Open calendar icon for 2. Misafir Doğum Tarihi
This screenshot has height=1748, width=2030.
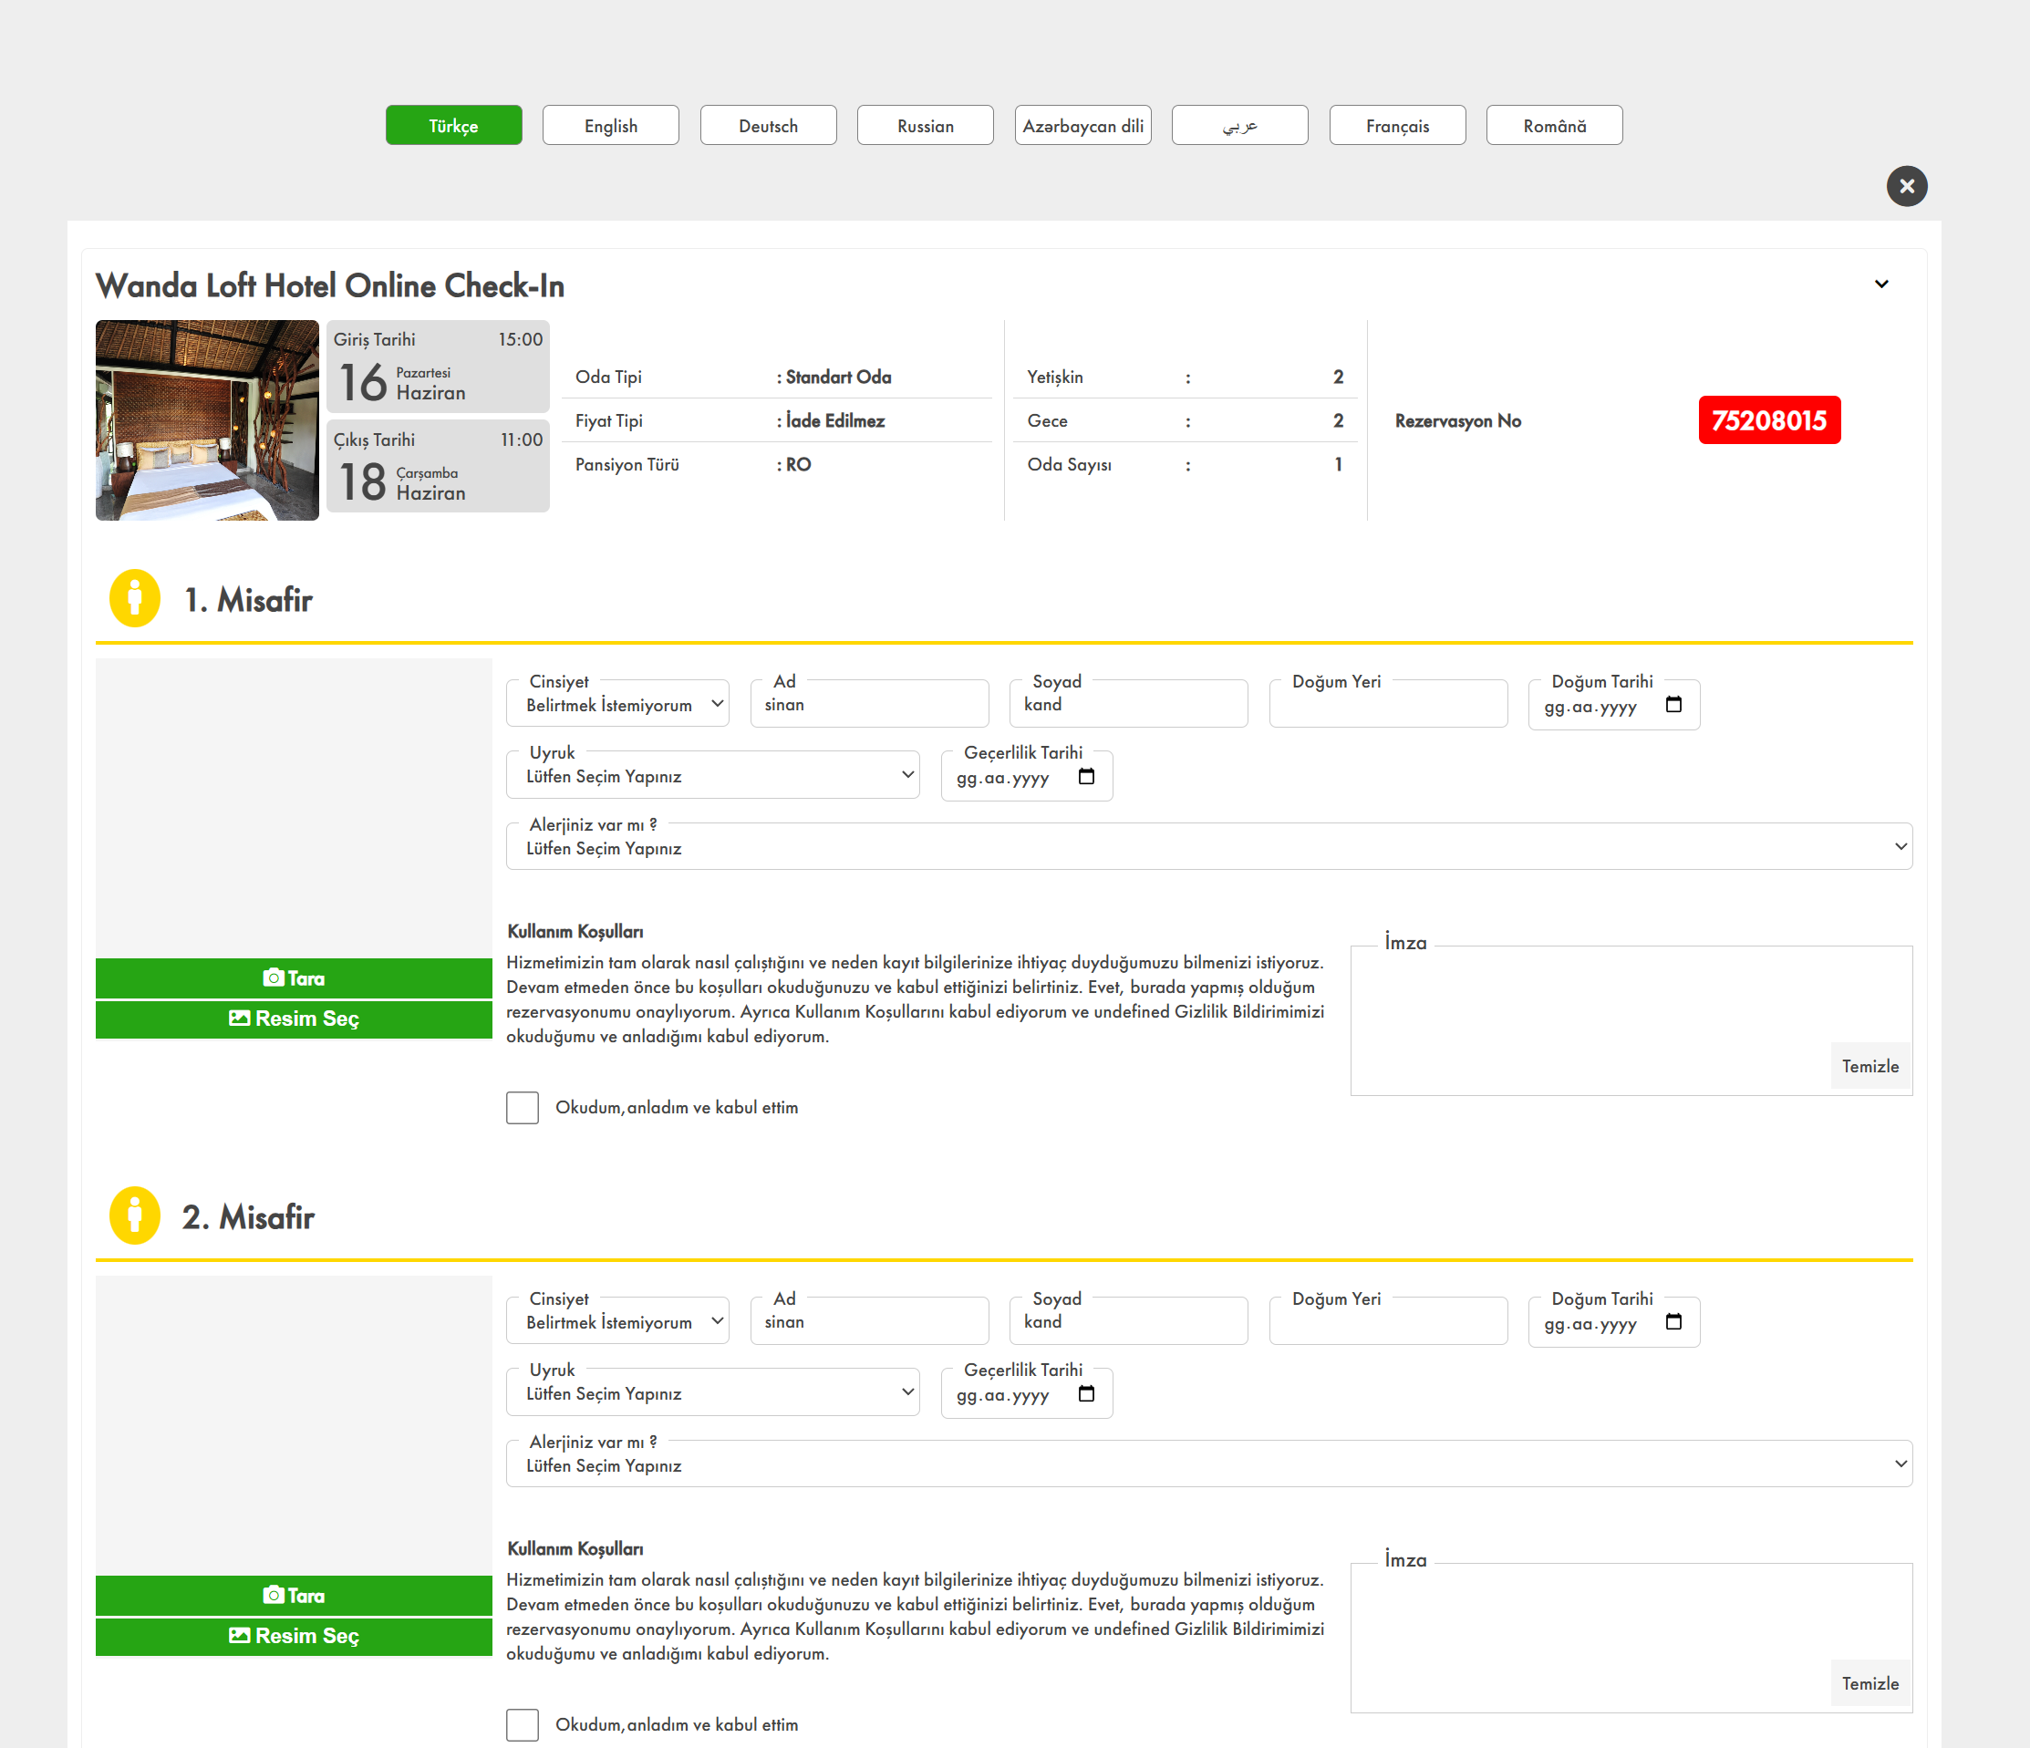1673,1322
